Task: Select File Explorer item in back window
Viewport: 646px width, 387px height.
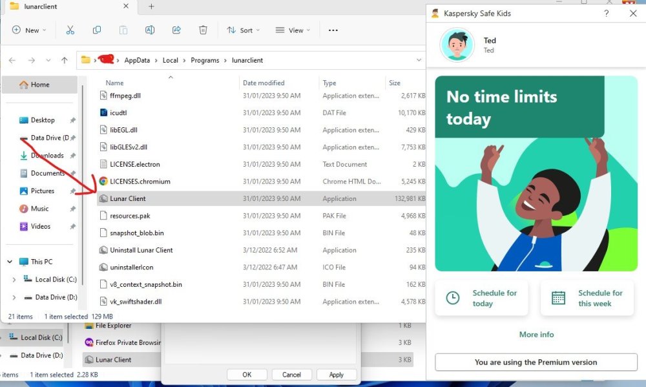Action: click(x=113, y=326)
